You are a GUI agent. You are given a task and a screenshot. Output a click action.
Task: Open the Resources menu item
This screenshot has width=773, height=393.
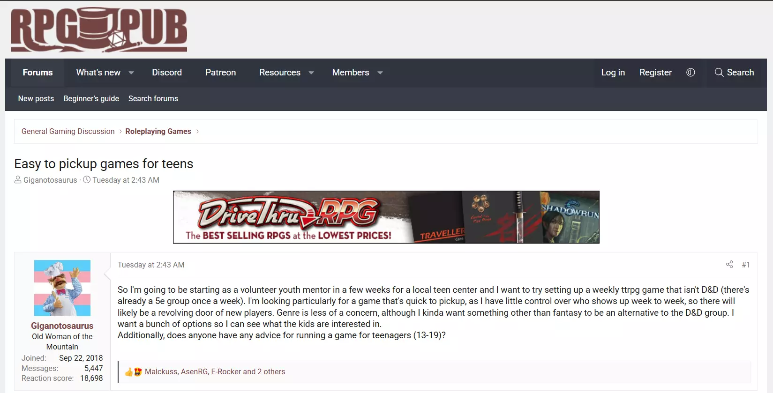click(x=280, y=73)
